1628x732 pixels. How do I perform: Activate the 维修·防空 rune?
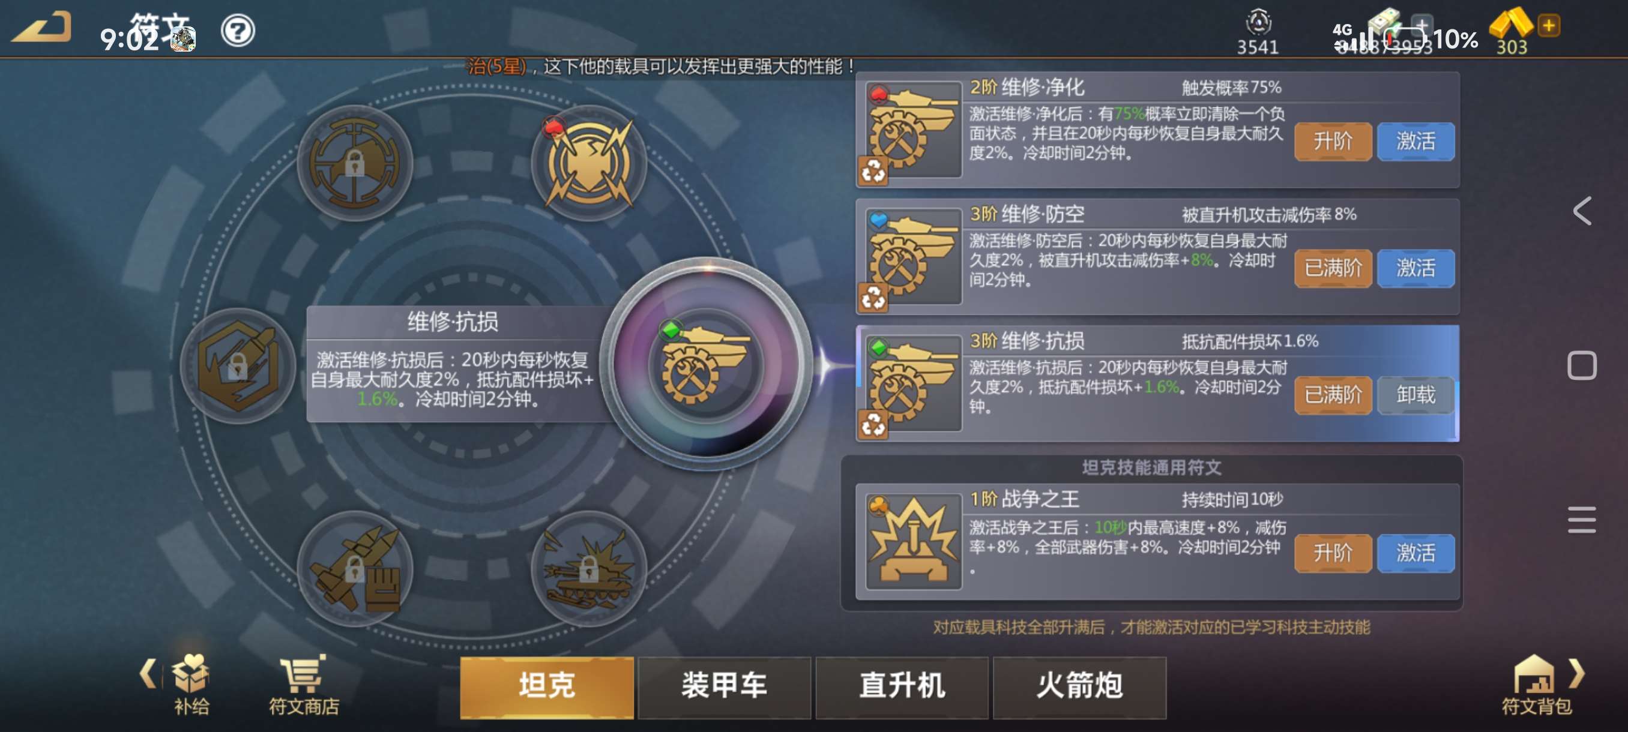[1415, 268]
